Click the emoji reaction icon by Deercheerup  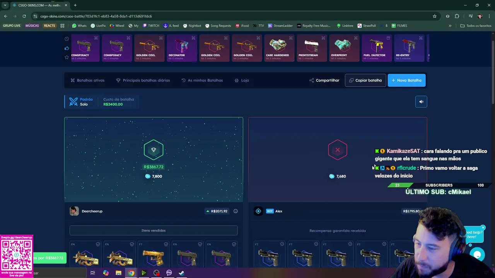[236, 211]
